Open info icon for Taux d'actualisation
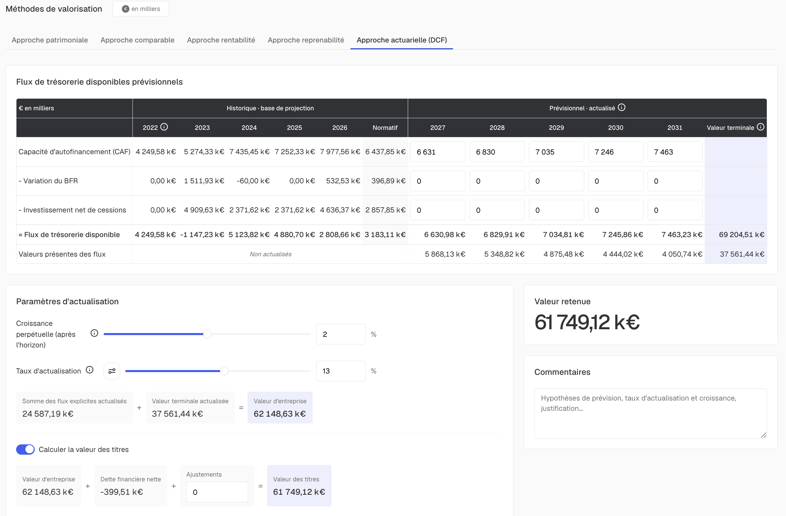 pos(90,370)
